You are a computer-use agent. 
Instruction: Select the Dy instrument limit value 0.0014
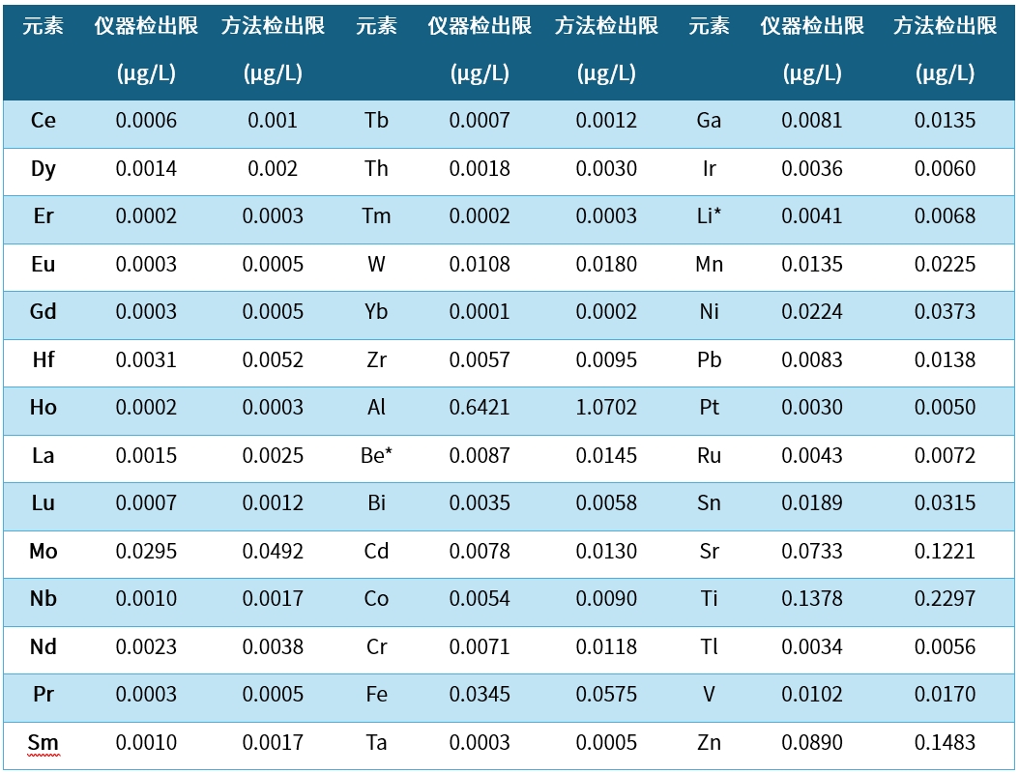click(146, 169)
